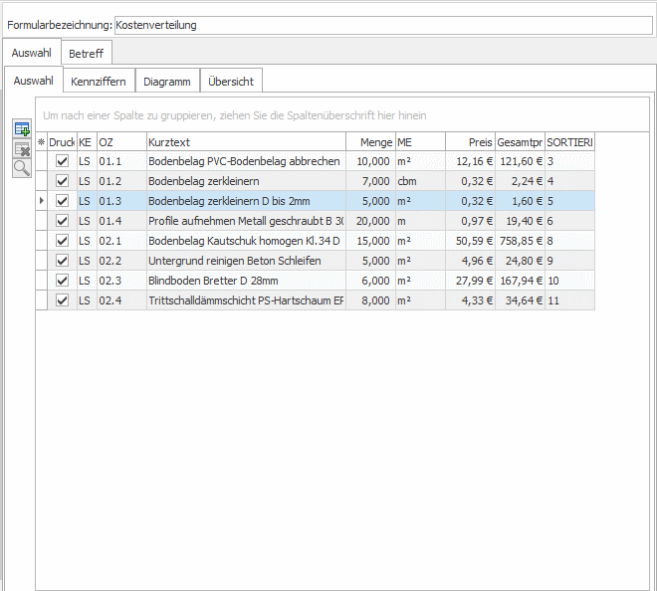Click the row indicator arrow at 01.3
Screen dimensions: 657x591
tap(42, 201)
